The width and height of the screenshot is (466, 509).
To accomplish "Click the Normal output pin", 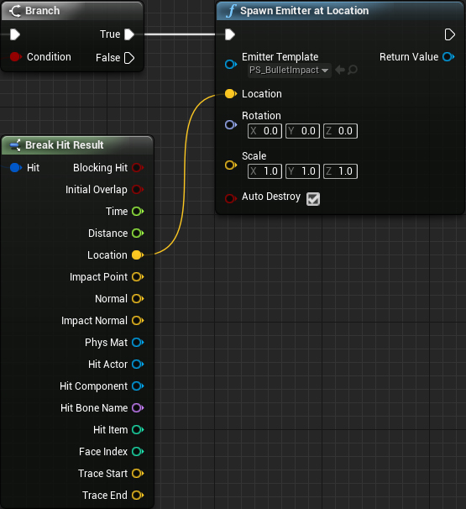I will click(138, 299).
